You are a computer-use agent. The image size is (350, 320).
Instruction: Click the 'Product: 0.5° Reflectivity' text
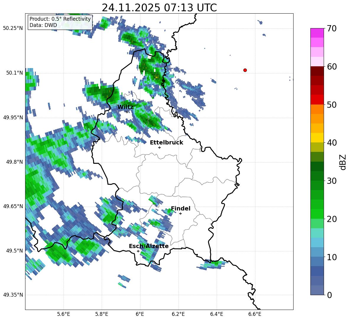click(x=60, y=19)
